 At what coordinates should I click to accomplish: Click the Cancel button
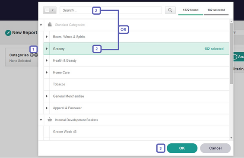pos(215,148)
